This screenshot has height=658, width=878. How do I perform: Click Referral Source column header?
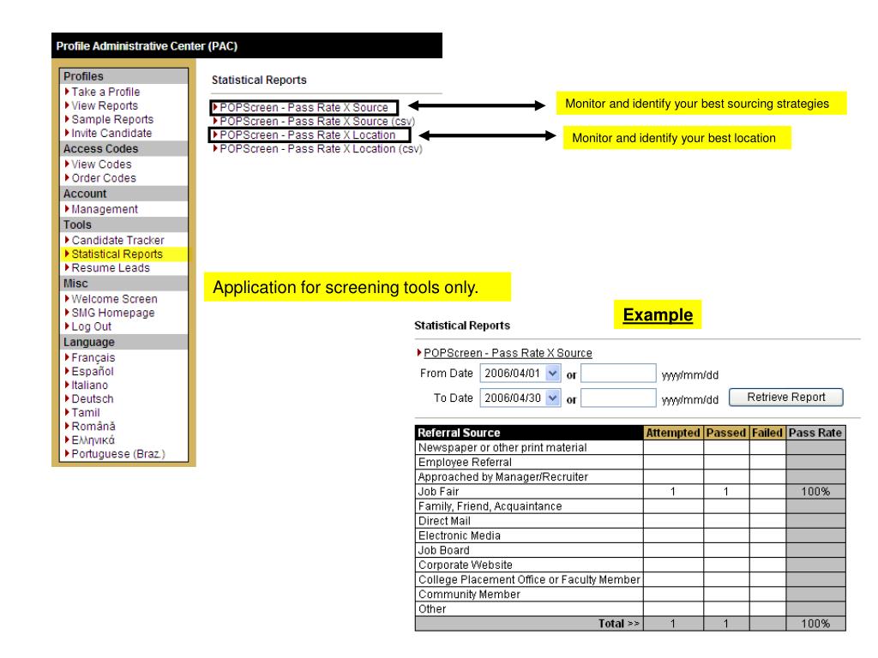click(529, 433)
